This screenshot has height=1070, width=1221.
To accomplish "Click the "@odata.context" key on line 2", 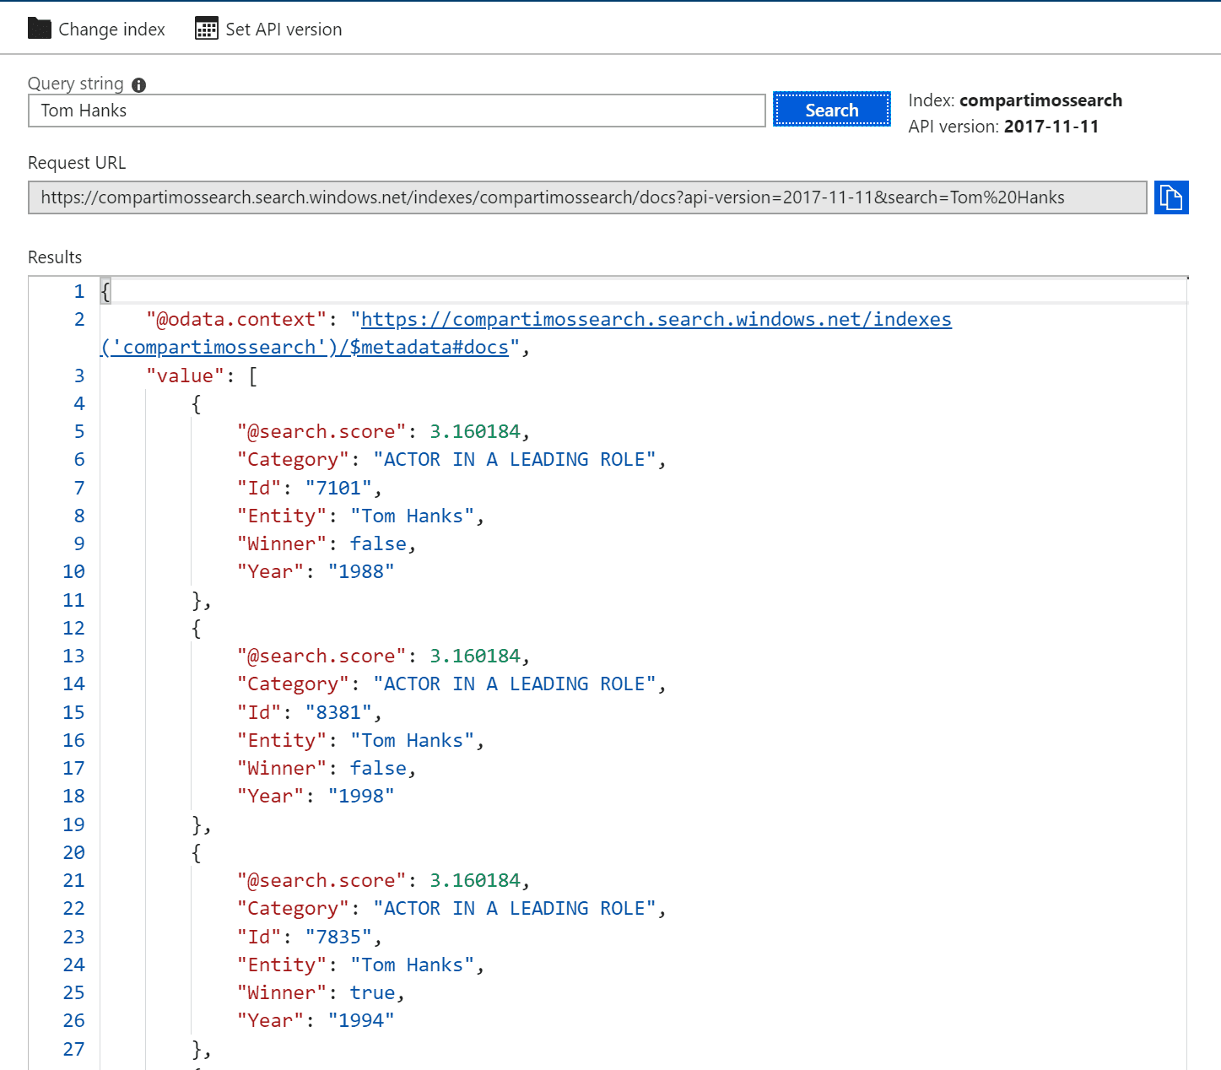I will point(236,320).
